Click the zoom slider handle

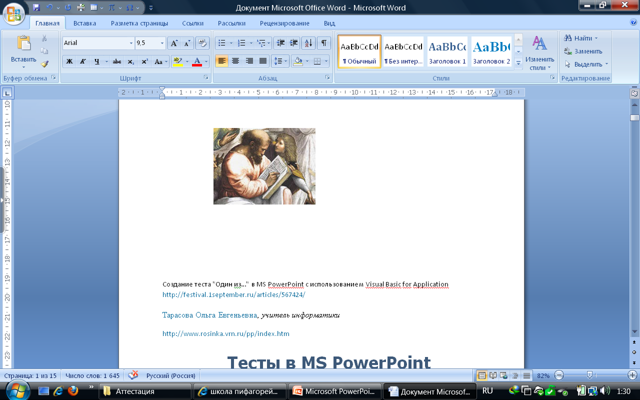590,375
